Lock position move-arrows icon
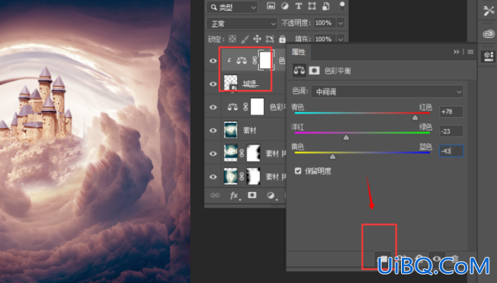The width and height of the screenshot is (497, 283). click(x=257, y=39)
